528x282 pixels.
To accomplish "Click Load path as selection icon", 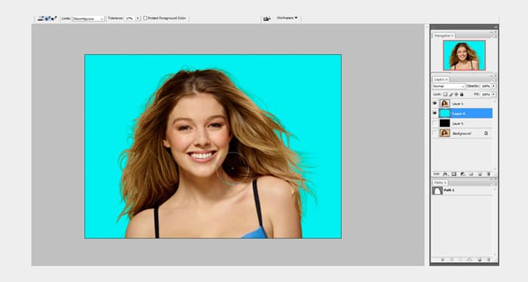I will 460,259.
